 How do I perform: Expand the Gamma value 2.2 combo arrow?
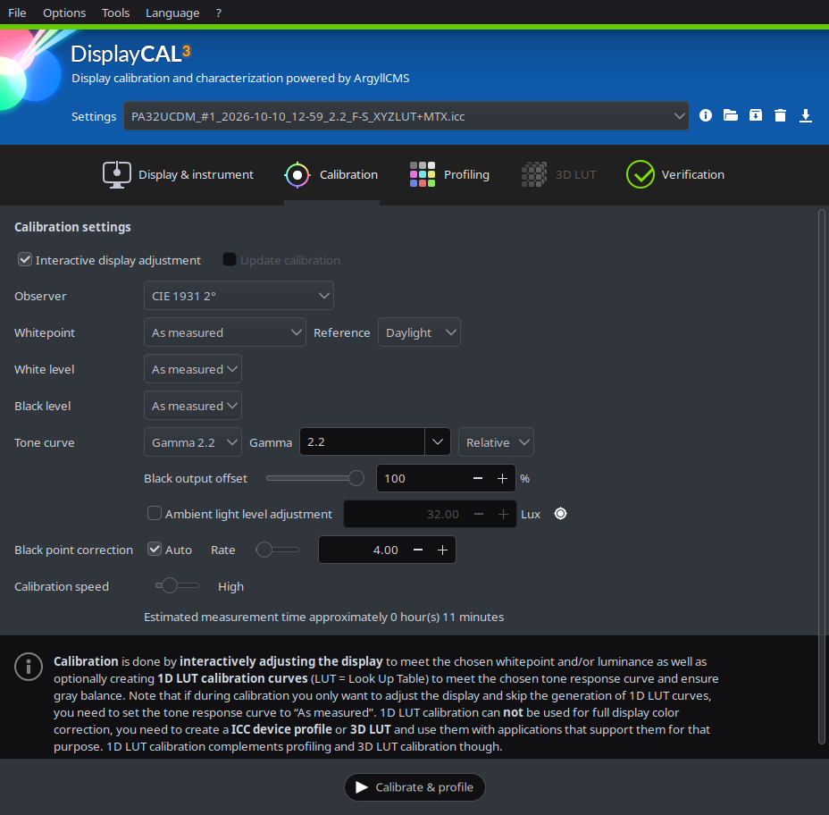point(437,441)
